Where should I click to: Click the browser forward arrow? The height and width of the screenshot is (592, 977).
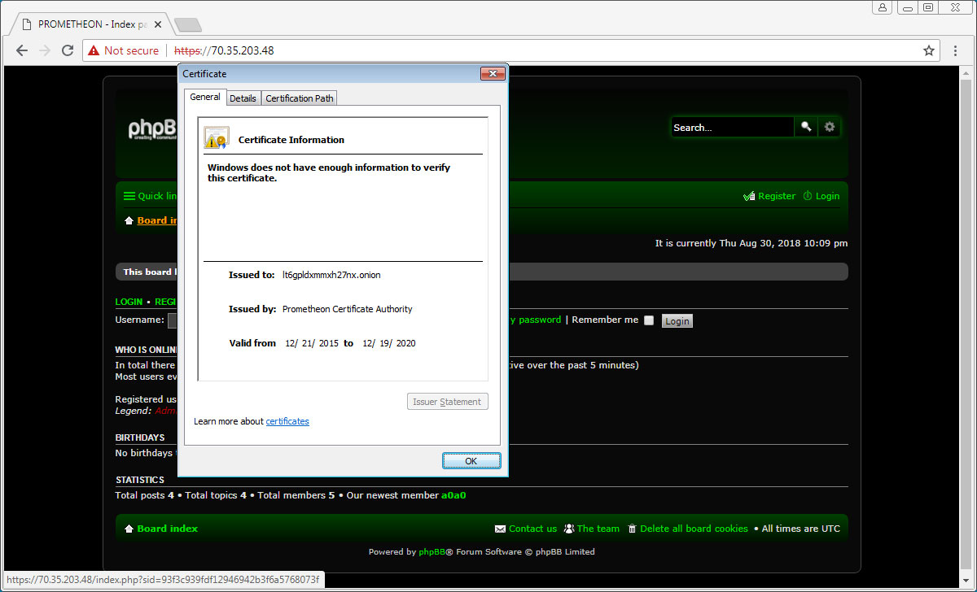point(46,50)
